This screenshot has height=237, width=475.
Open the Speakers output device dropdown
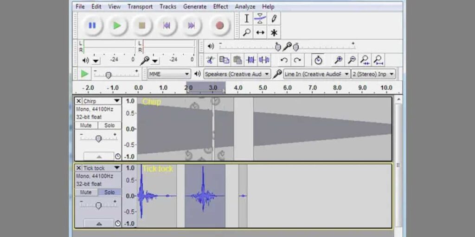pyautogui.click(x=237, y=74)
